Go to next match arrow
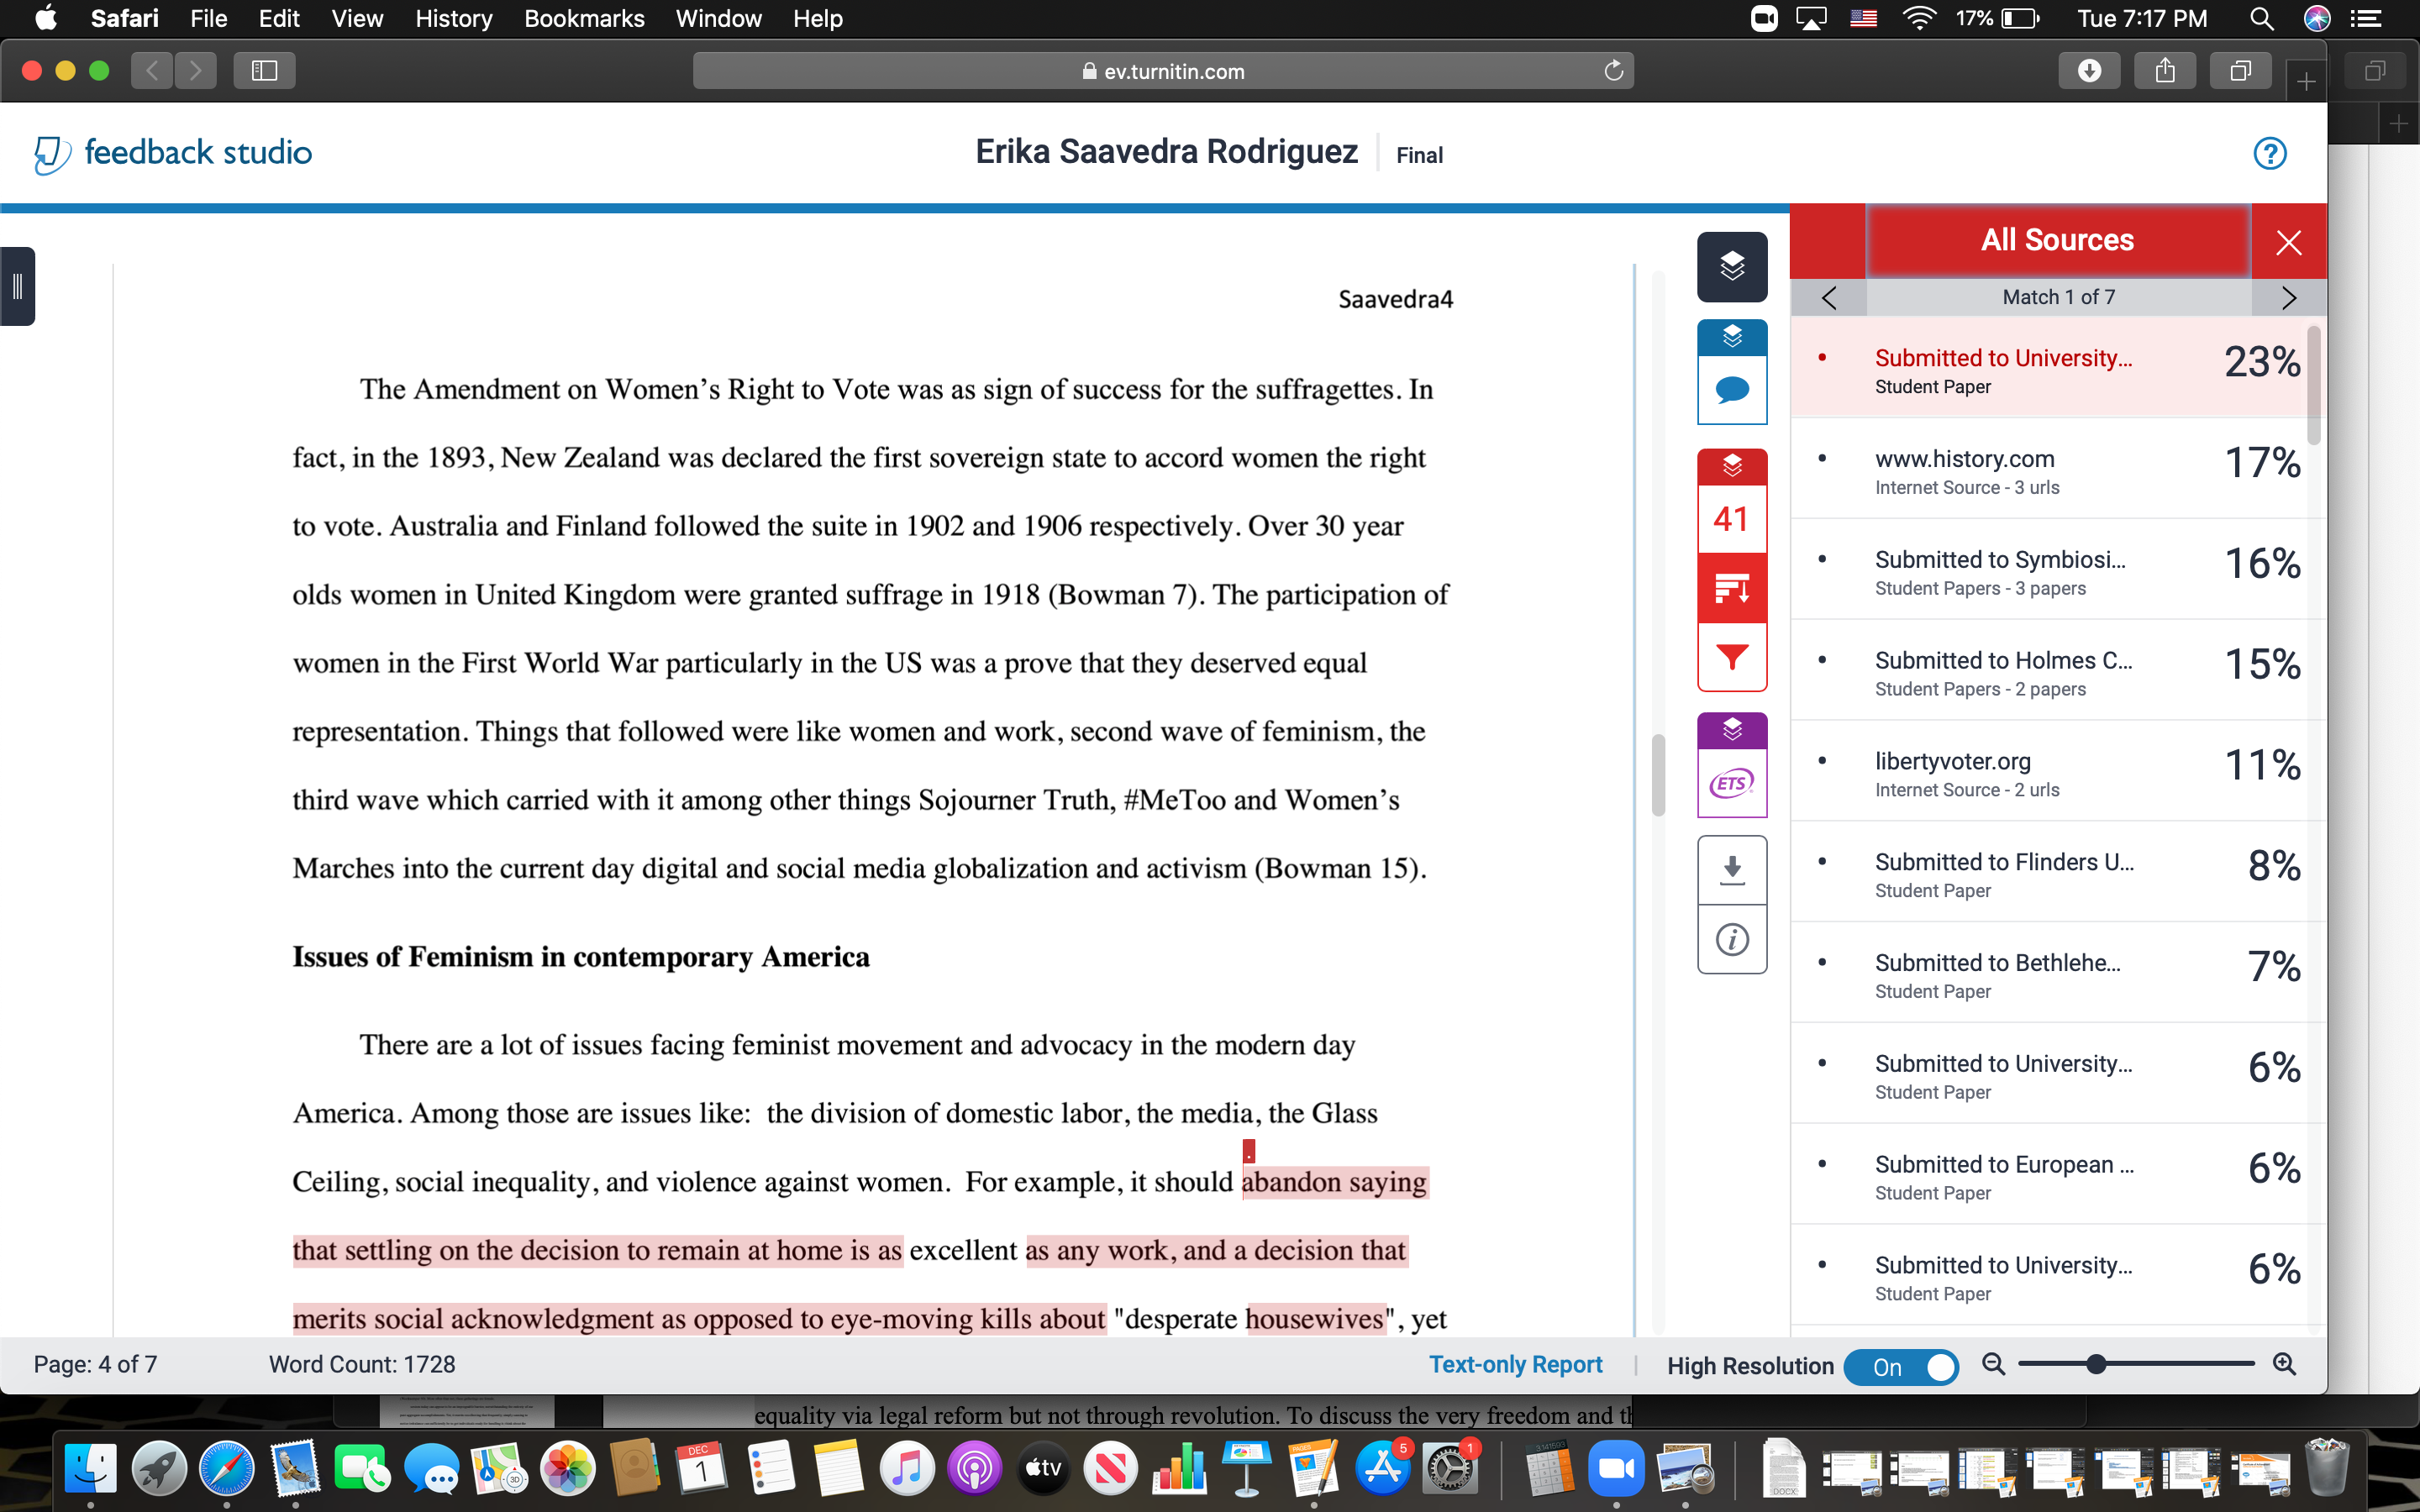The image size is (2420, 1512). pos(2289,297)
